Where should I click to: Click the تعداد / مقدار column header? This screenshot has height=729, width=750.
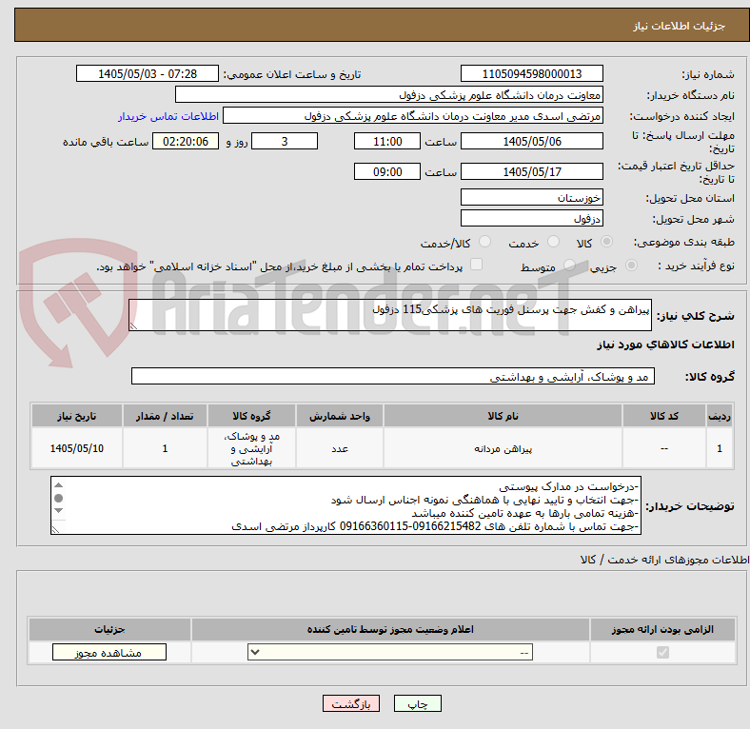(x=165, y=416)
